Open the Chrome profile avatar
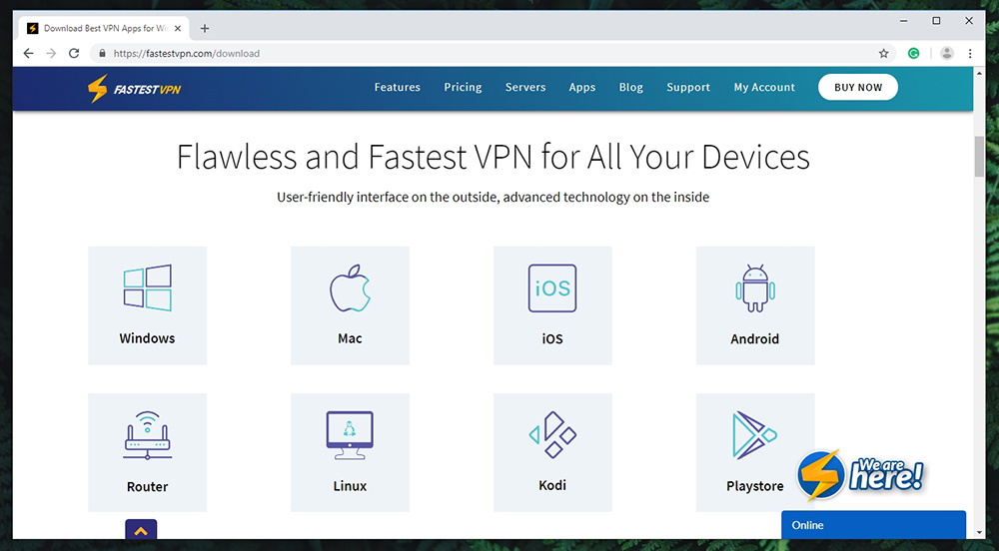This screenshot has height=551, width=999. [x=947, y=54]
